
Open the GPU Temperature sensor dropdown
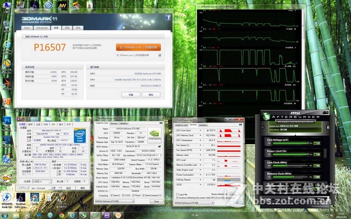click(x=200, y=140)
